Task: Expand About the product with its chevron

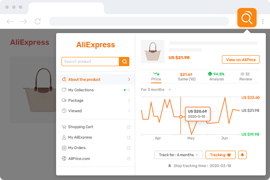Action: coord(129,80)
